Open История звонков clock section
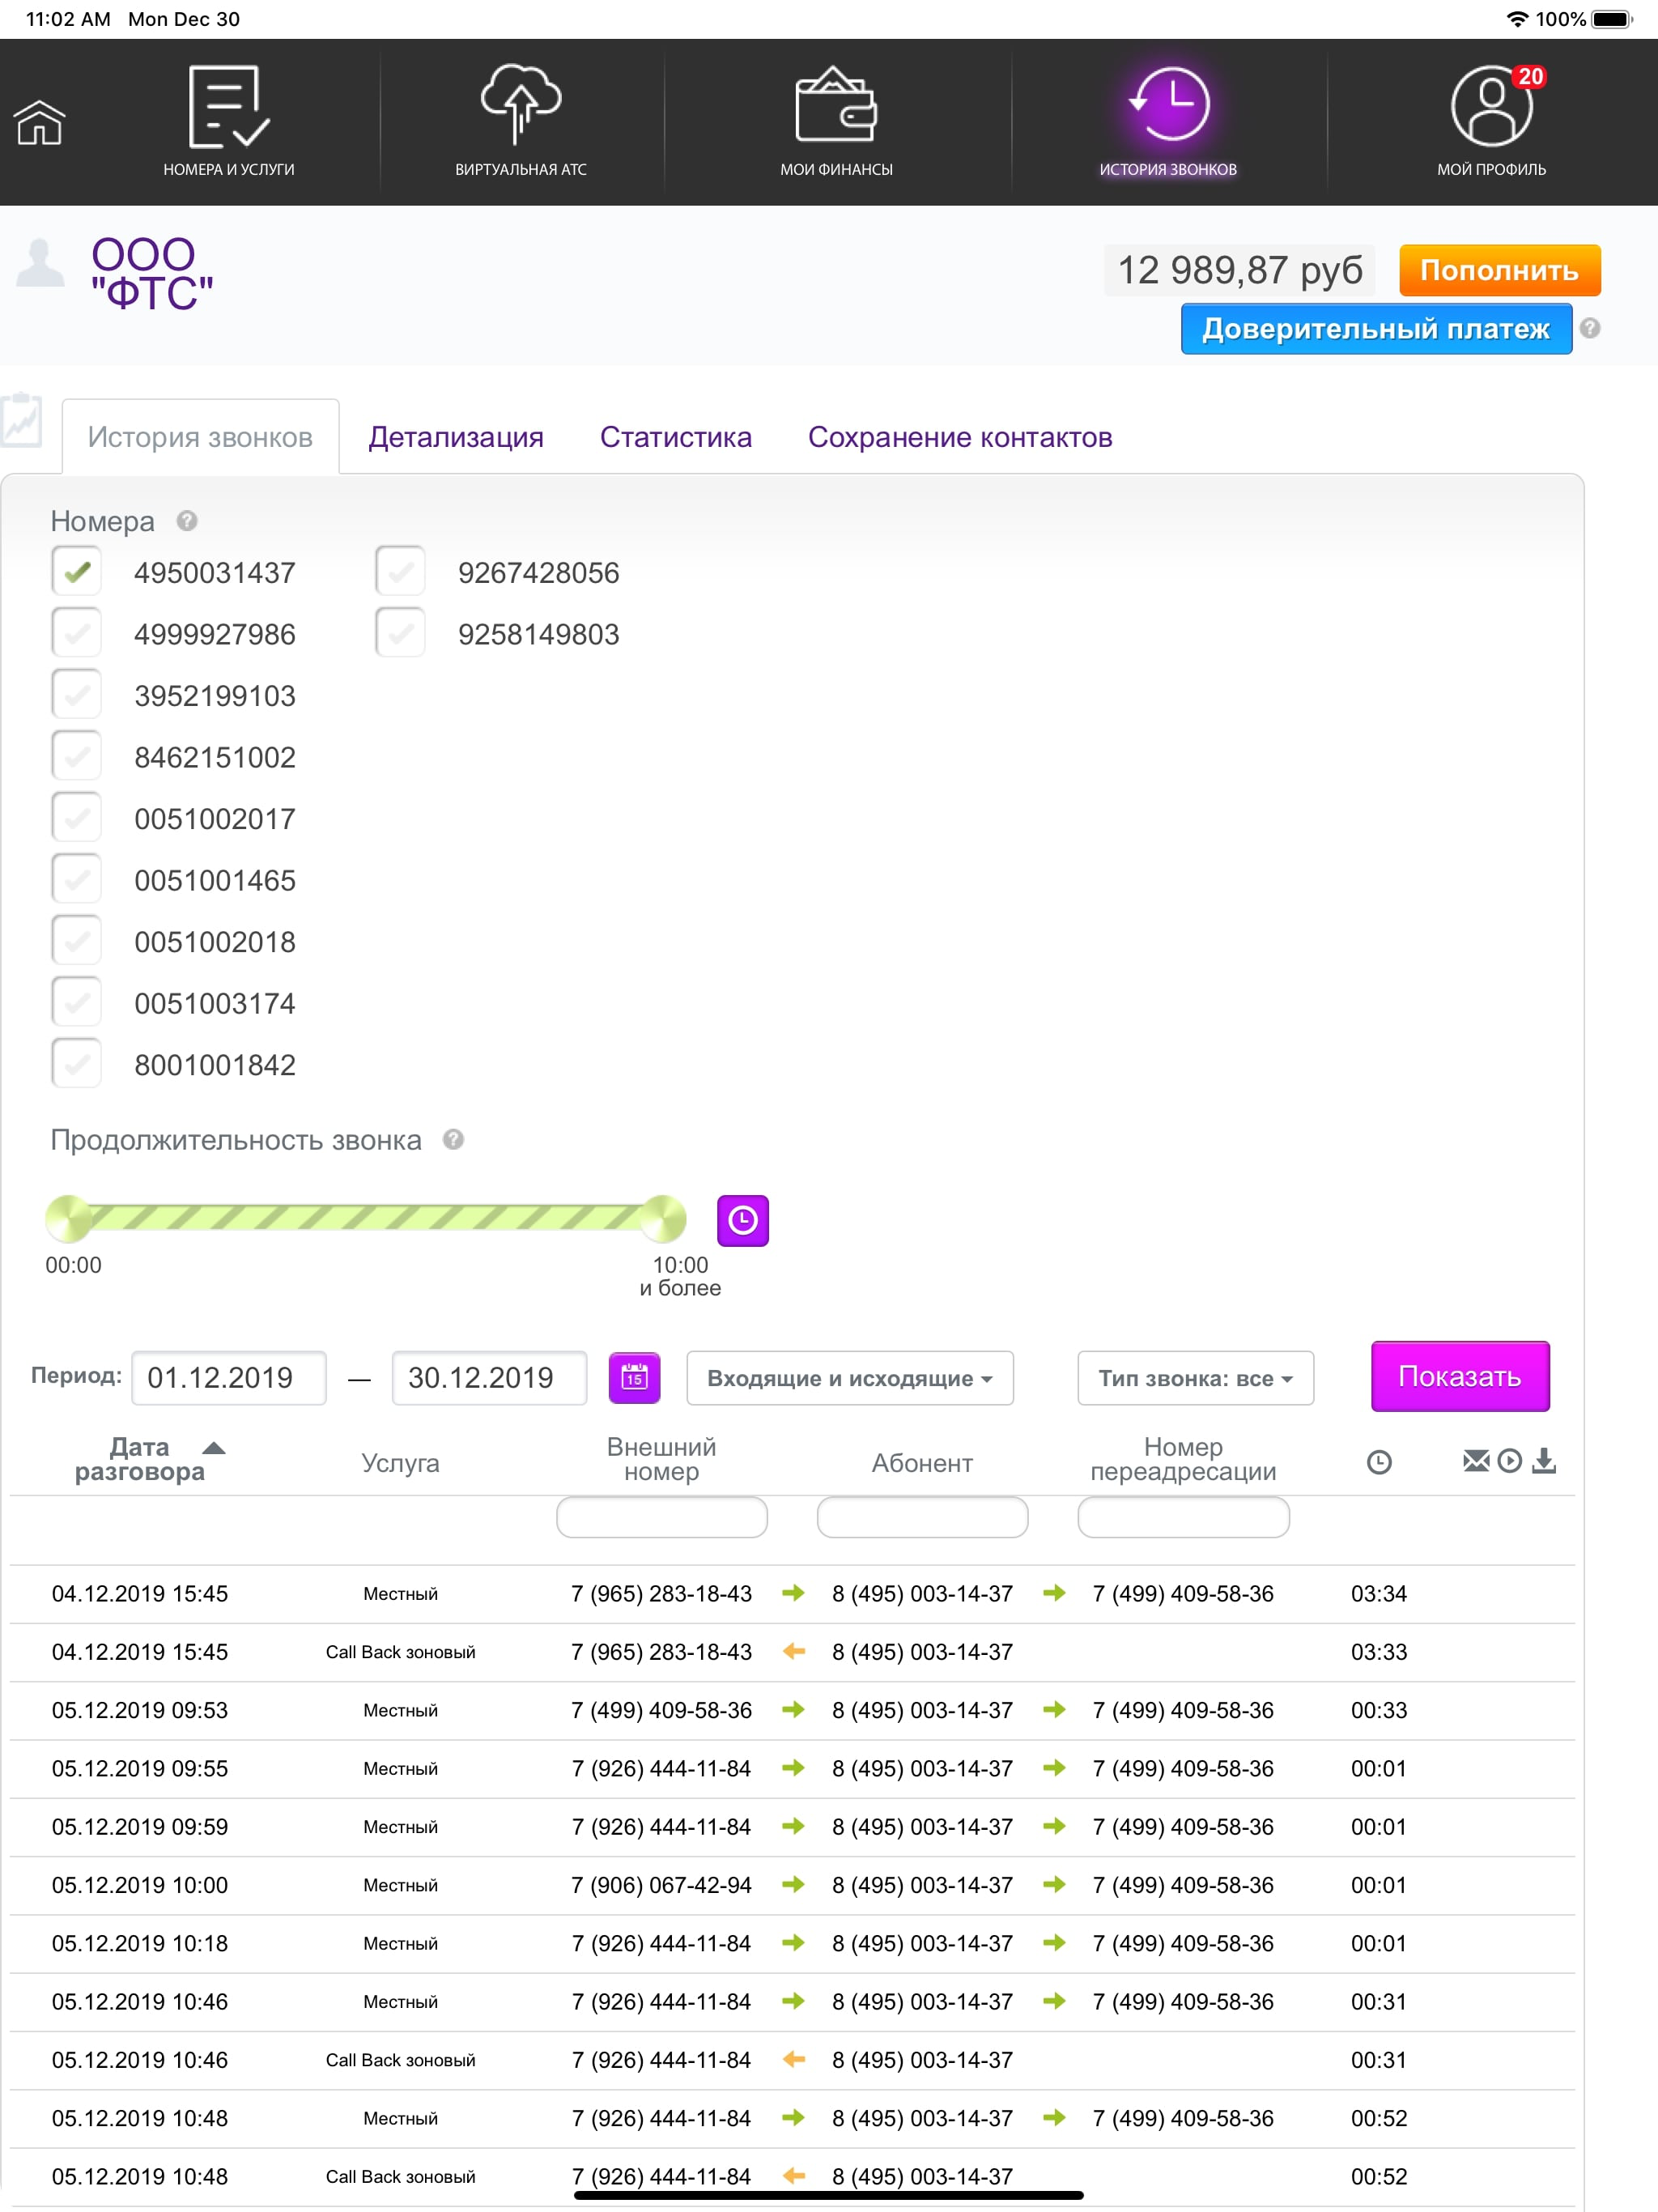The image size is (1658, 2212). tap(1168, 122)
